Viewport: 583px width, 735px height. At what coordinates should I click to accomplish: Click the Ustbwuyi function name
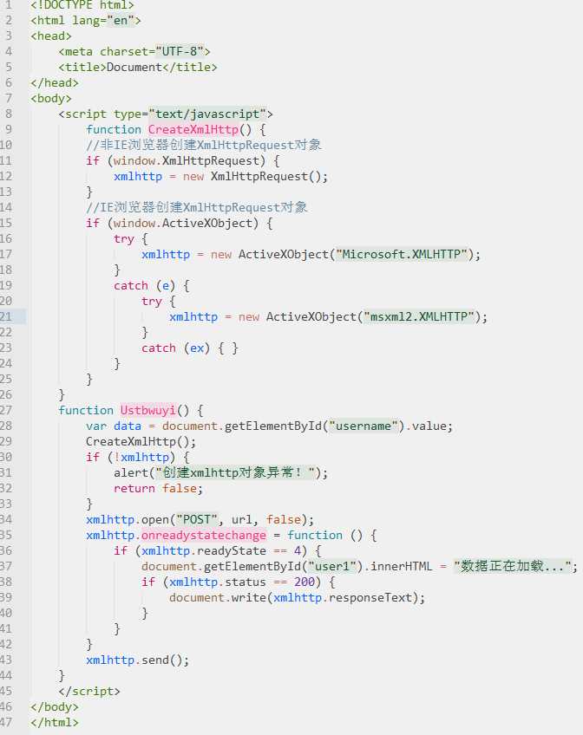coord(148,410)
